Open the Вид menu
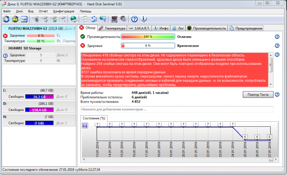287x175 pixels. tap(31, 11)
